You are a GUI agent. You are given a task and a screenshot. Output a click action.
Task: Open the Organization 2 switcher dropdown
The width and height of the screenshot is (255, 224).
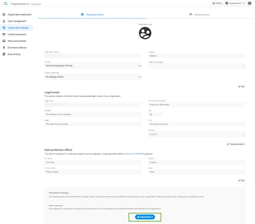point(235,3)
